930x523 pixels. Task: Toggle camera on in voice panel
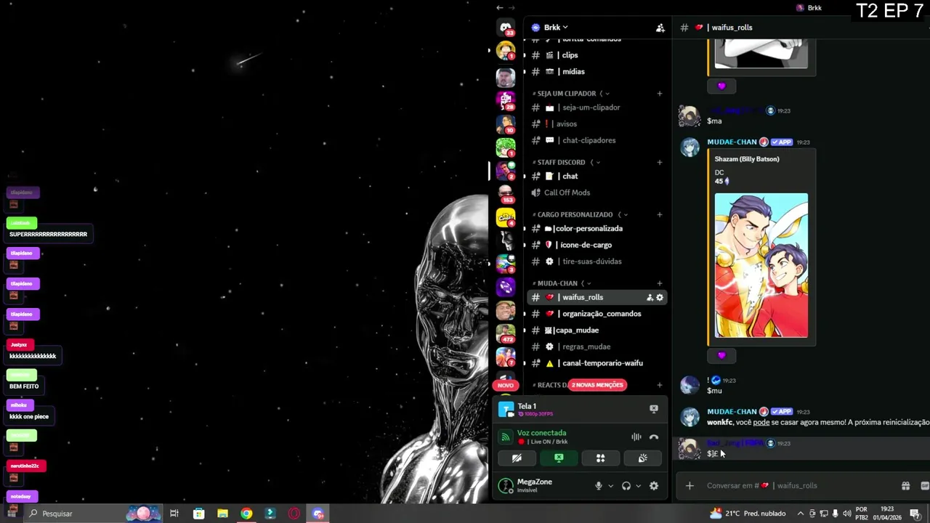tap(517, 458)
